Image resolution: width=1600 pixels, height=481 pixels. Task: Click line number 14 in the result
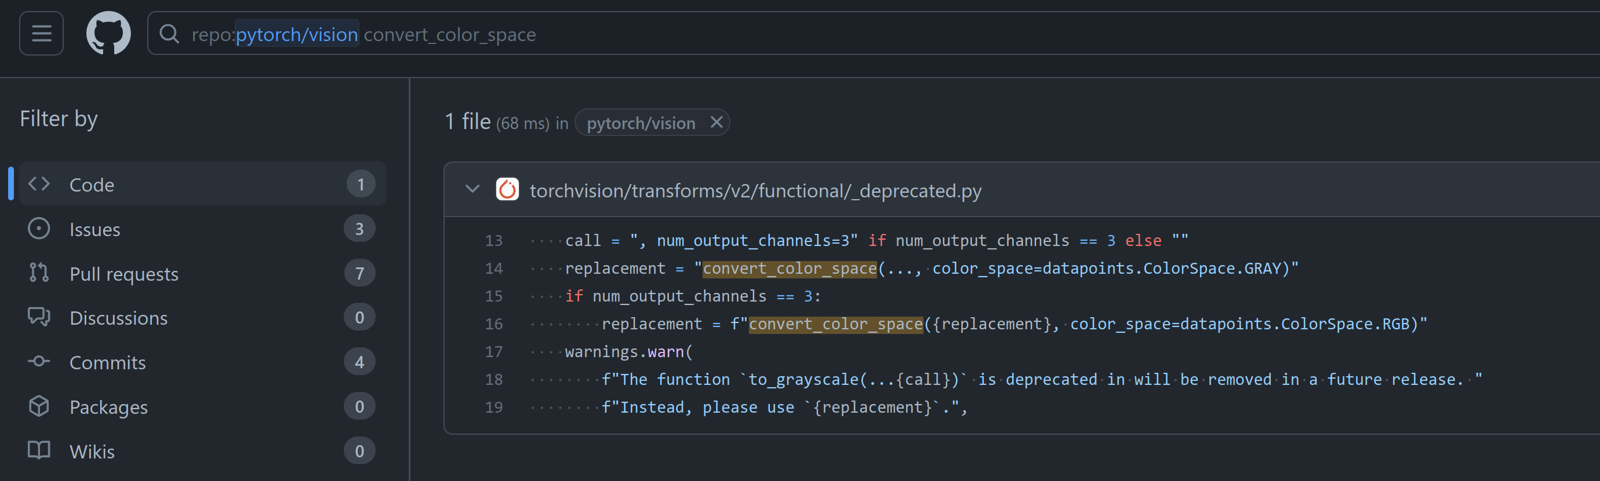pyautogui.click(x=494, y=269)
